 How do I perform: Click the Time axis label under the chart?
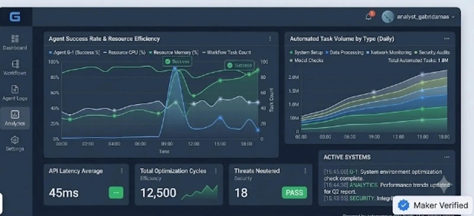click(164, 151)
